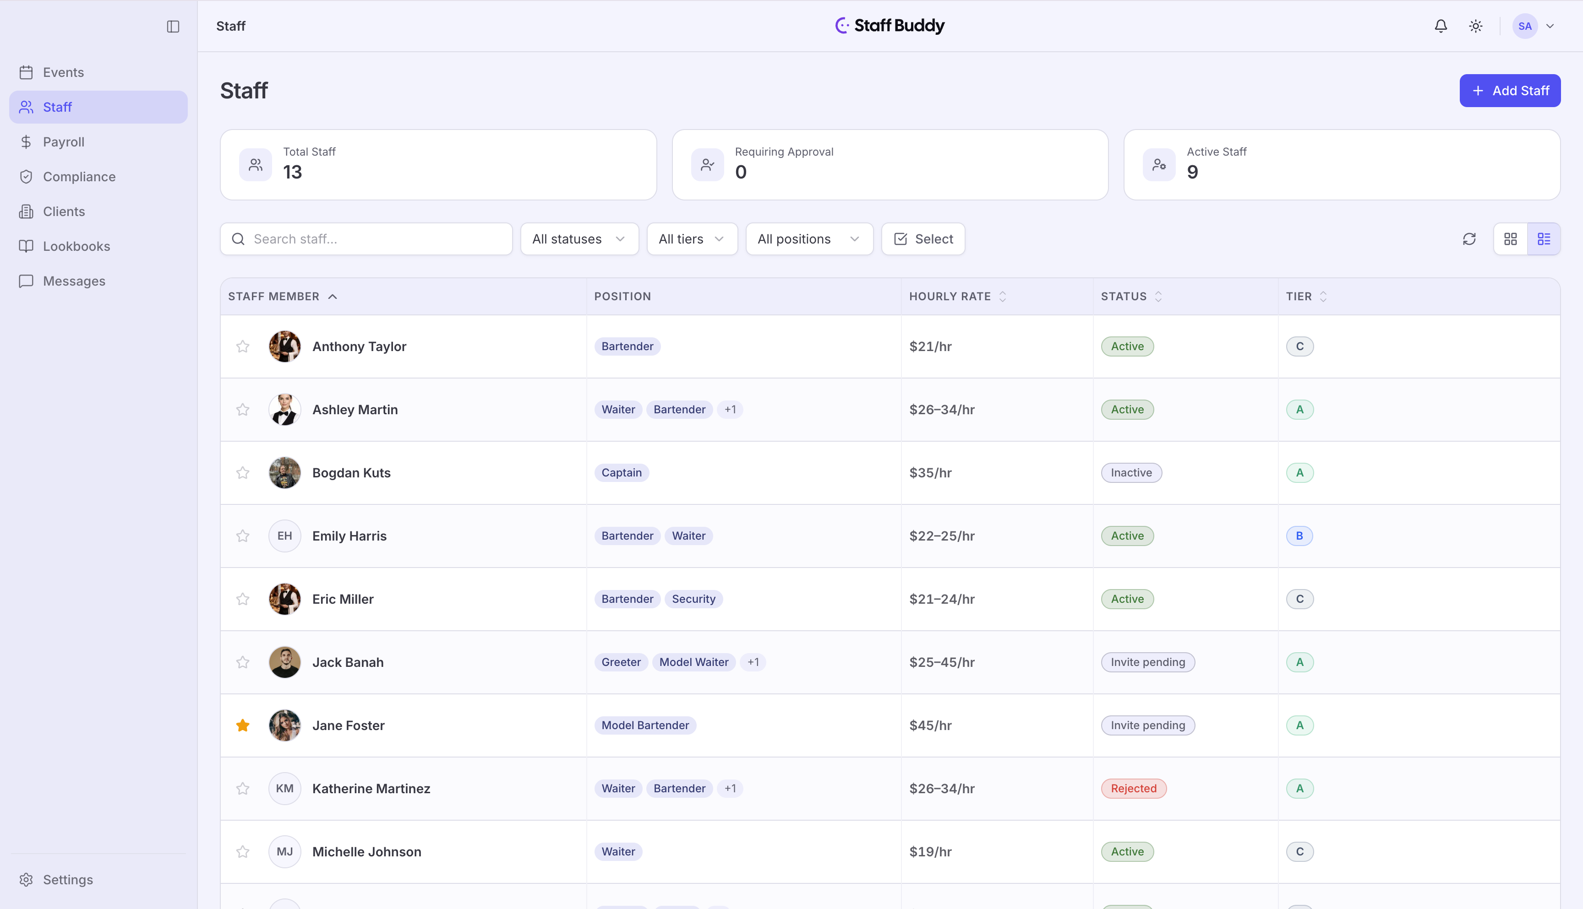This screenshot has height=909, width=1583.
Task: Expand Katherine Martinez's +1 positions
Action: pos(730,789)
